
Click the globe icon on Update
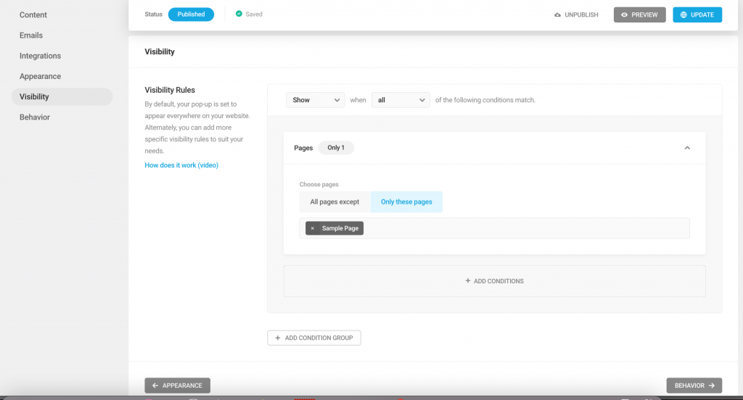click(684, 14)
